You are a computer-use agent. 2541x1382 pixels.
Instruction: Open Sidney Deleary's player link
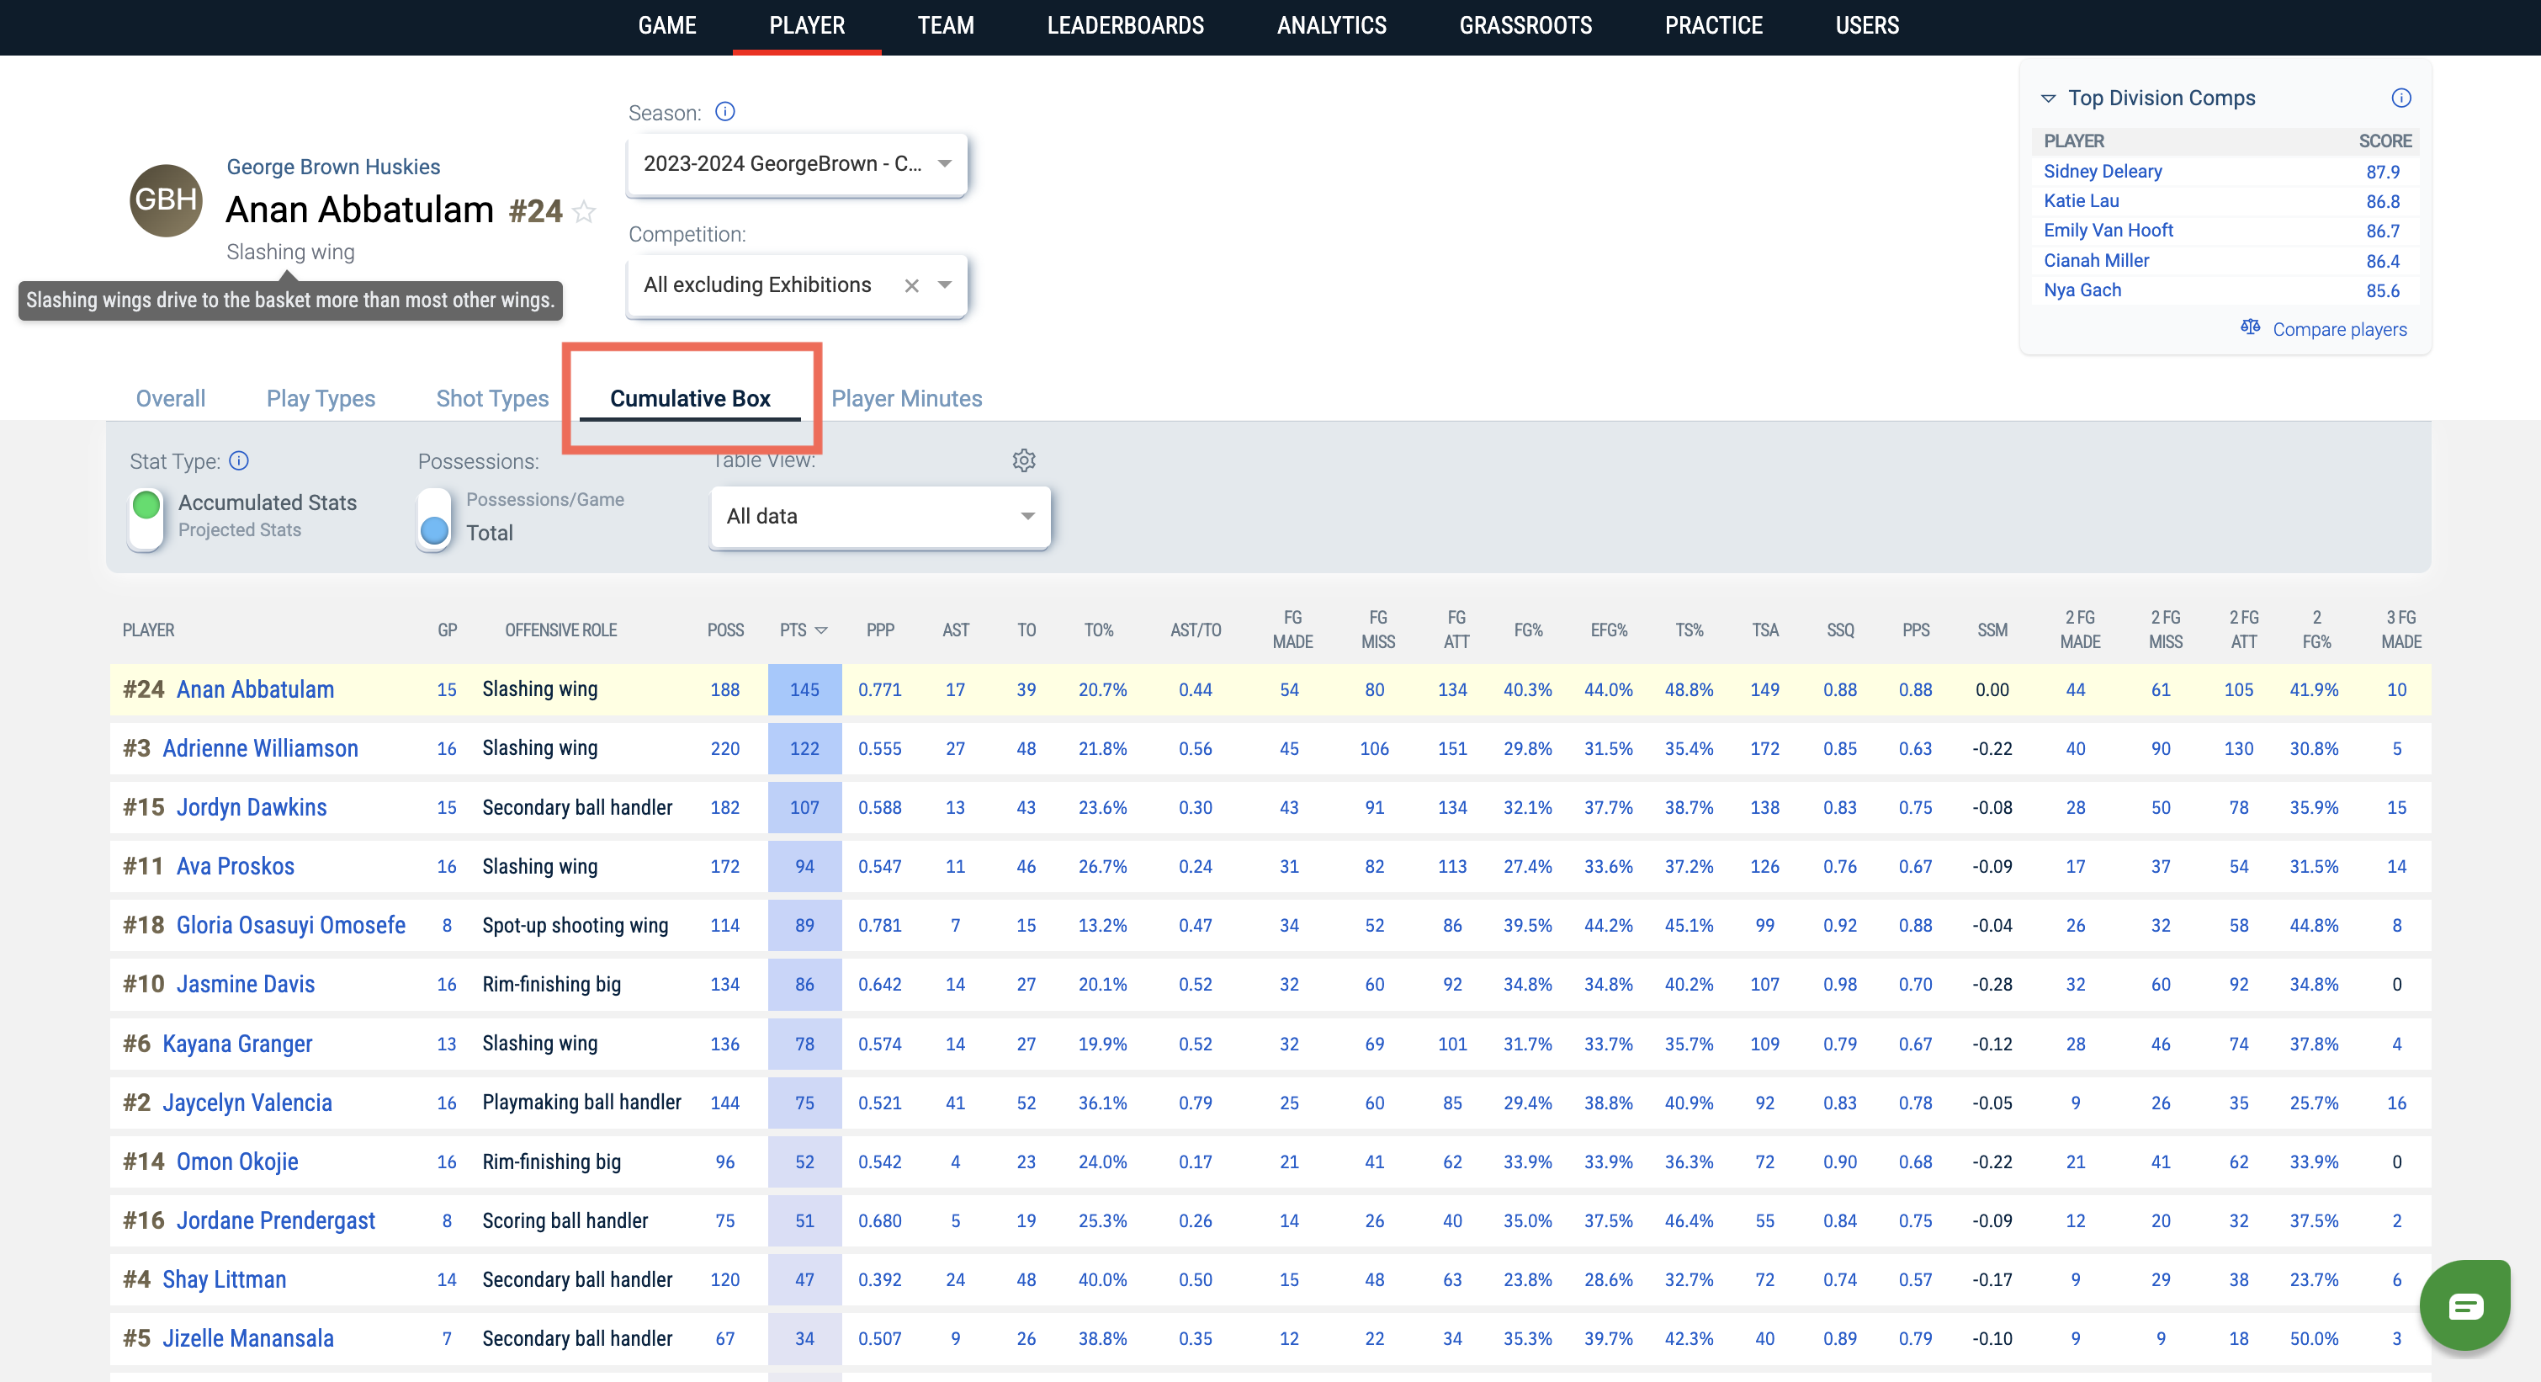(2102, 171)
